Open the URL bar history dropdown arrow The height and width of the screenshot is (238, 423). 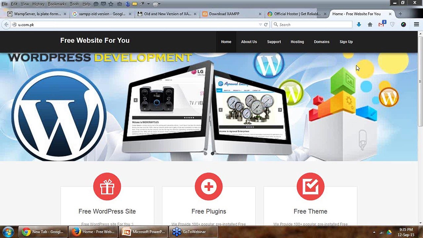(260, 24)
